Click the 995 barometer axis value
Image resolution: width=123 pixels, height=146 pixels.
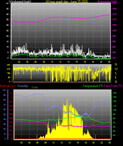(114, 36)
